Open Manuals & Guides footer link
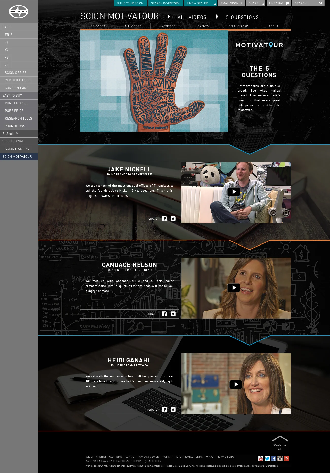 [149, 457]
